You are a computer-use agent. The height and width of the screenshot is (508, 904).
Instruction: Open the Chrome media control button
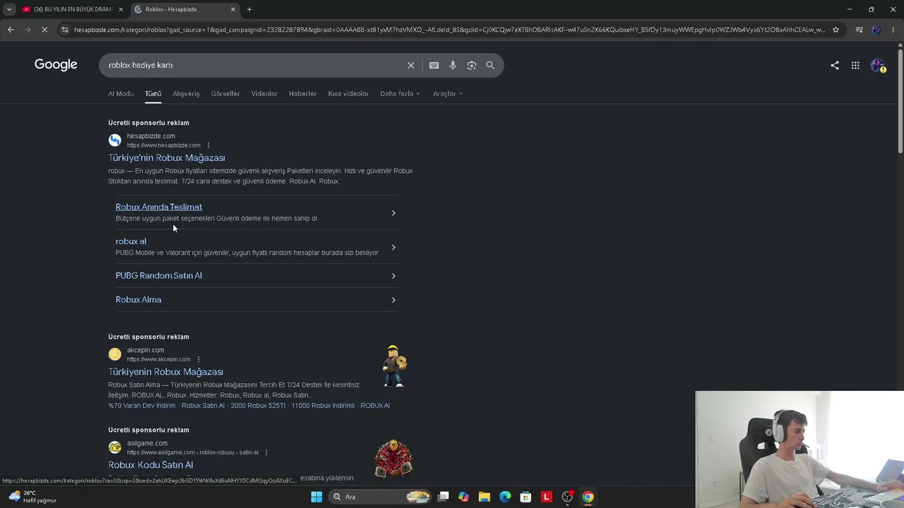(859, 30)
